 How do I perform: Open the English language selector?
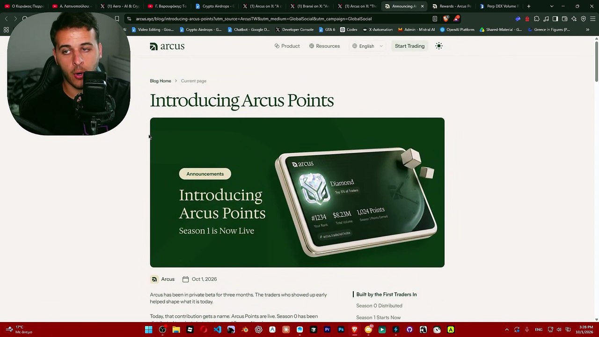[x=367, y=46]
